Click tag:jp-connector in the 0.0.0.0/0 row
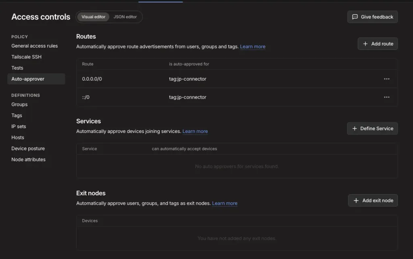Screen dimensions: 413x259 pos(188,79)
